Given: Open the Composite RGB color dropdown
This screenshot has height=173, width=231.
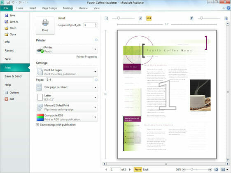Looking at the screenshot, I should tap(67, 117).
